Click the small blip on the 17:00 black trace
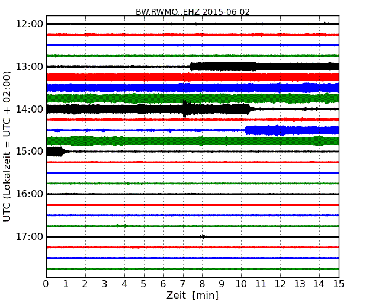This screenshot has width=385, height=308. (203, 237)
